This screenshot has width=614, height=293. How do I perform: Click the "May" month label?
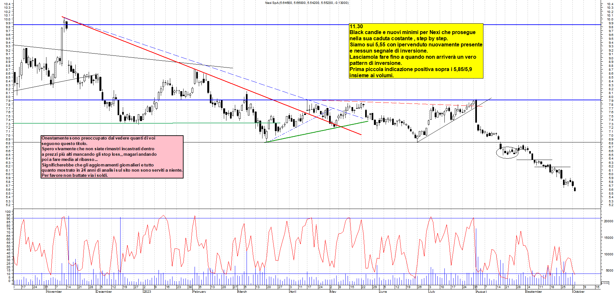333,291
